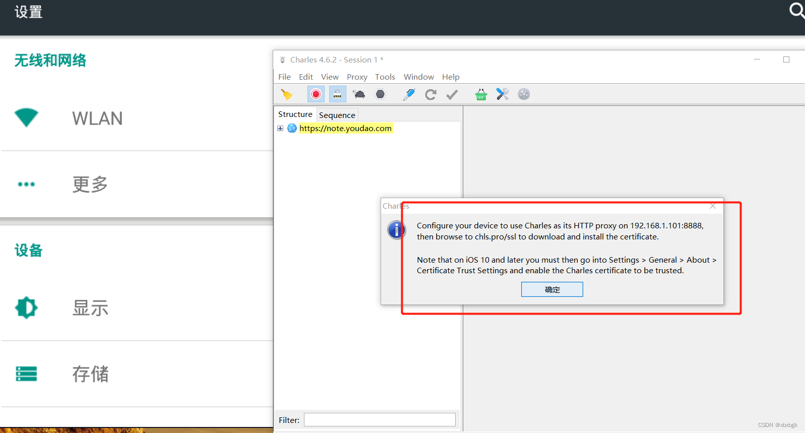This screenshot has width=805, height=433.
Task: Open the Help menu
Action: pyautogui.click(x=451, y=77)
